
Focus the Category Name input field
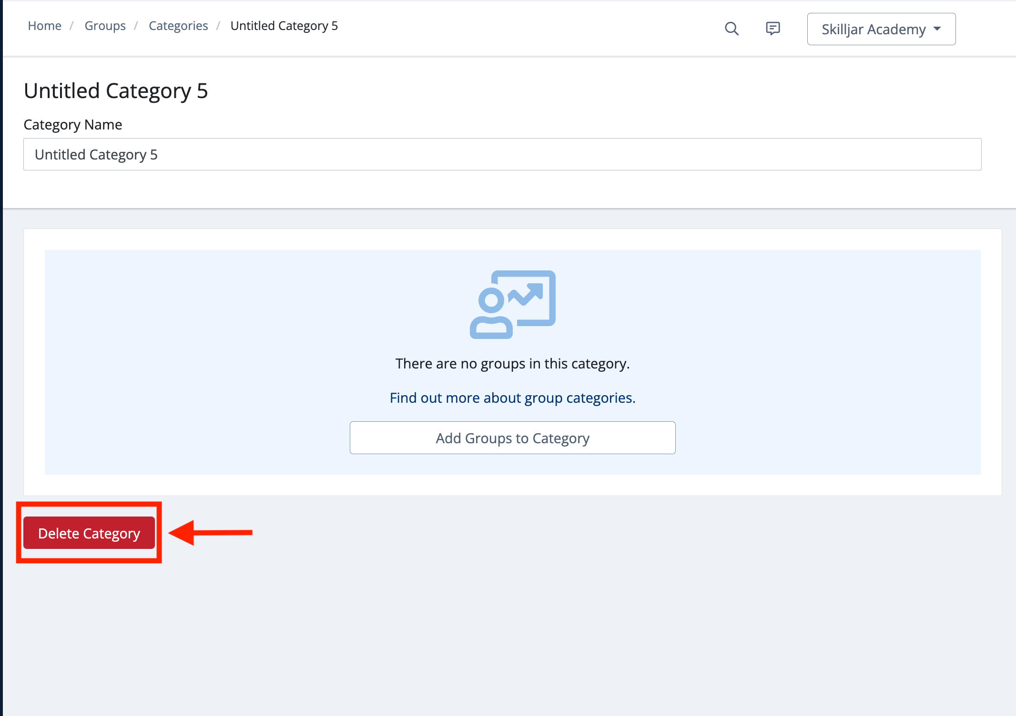502,154
